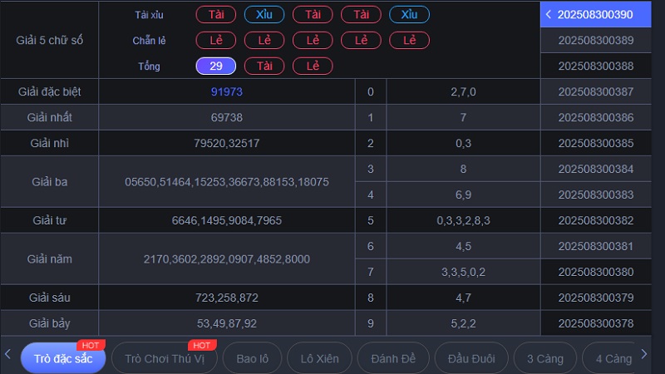Click the left arrow beside the game tabs
665x374 pixels.
click(x=7, y=355)
